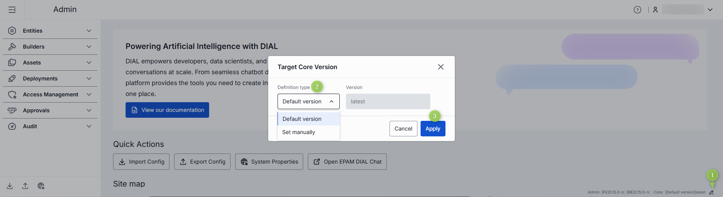Image resolution: width=723 pixels, height=197 pixels.
Task: Select the Set manually option
Action: point(299,132)
